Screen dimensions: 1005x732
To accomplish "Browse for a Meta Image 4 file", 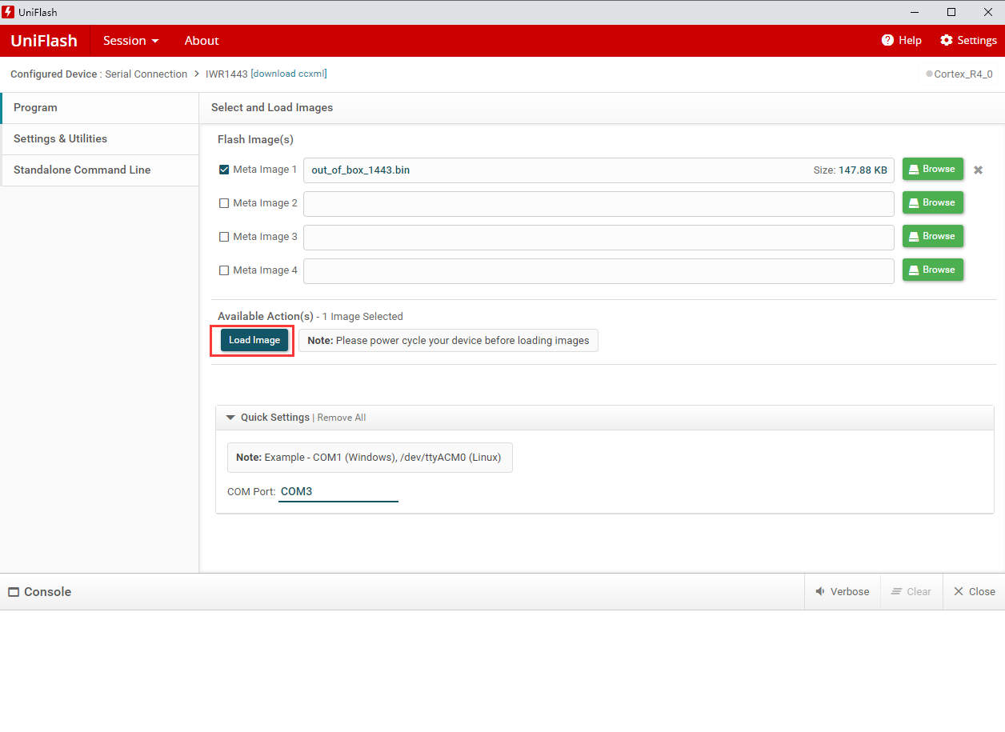I will [x=932, y=270].
